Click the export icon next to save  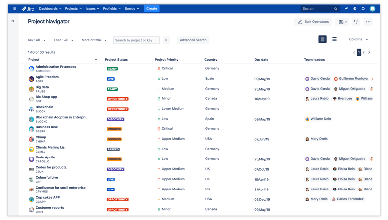click(356, 22)
